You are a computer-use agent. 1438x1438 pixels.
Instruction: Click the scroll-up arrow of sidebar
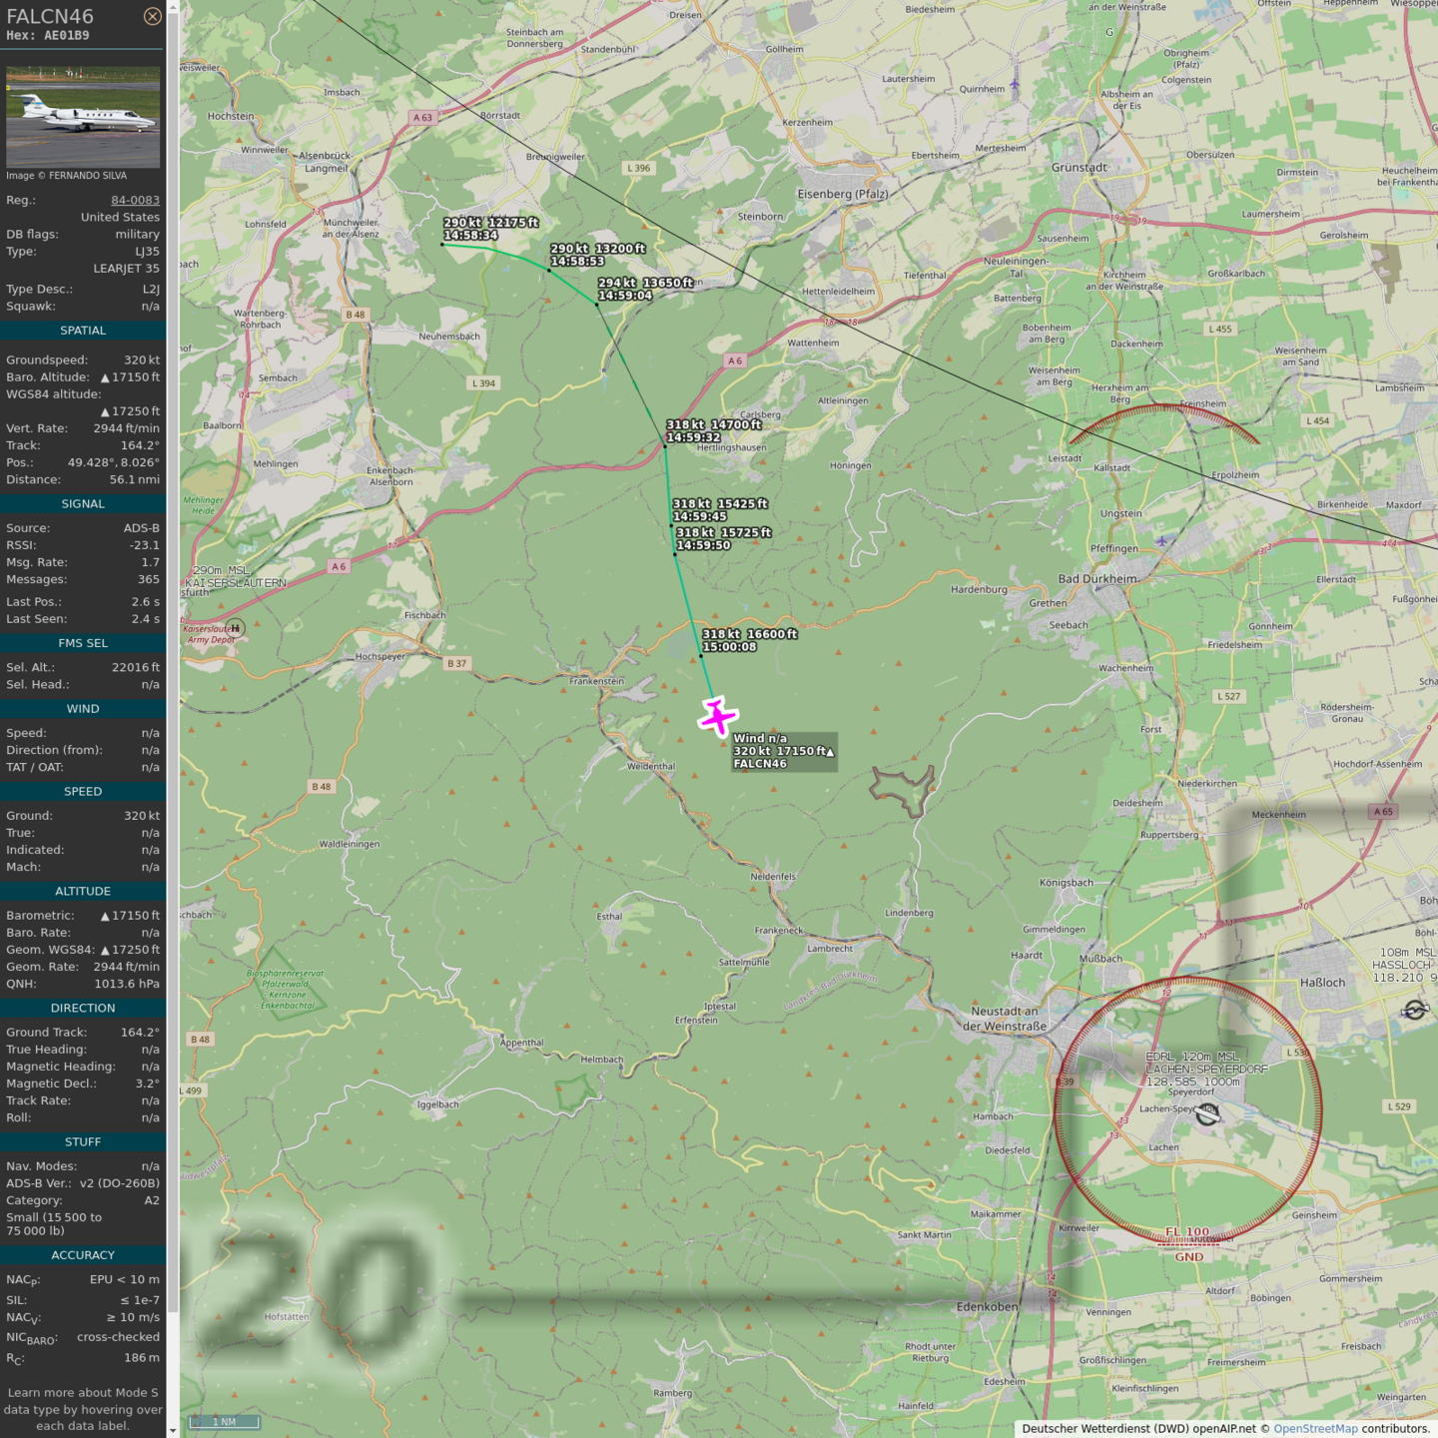coord(173,7)
